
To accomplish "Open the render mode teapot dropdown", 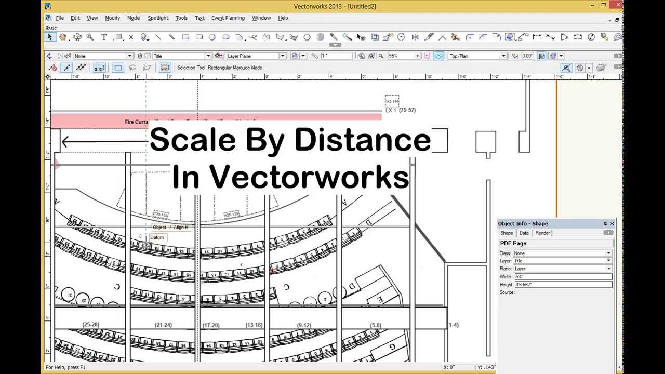I will point(561,56).
